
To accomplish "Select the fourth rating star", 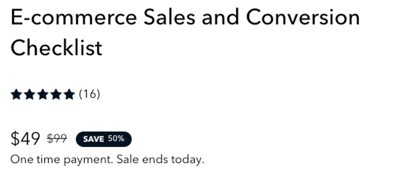I will pyautogui.click(x=56, y=94).
